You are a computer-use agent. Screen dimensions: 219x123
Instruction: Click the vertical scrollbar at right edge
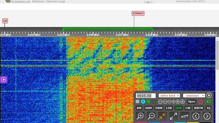coord(217,55)
